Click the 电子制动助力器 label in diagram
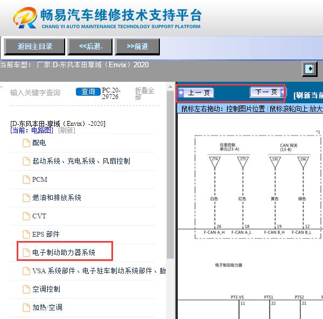This screenshot has width=323, height=319. pyautogui.click(x=228, y=265)
